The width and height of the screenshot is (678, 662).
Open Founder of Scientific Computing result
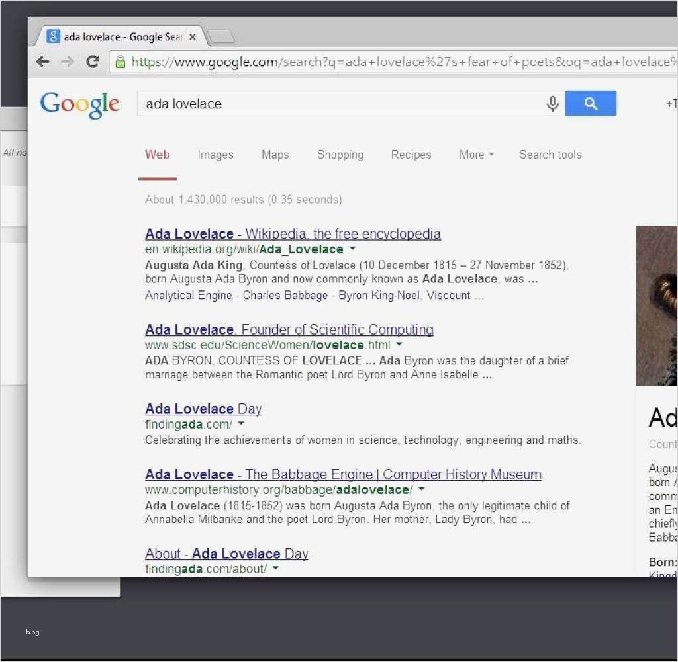point(289,330)
